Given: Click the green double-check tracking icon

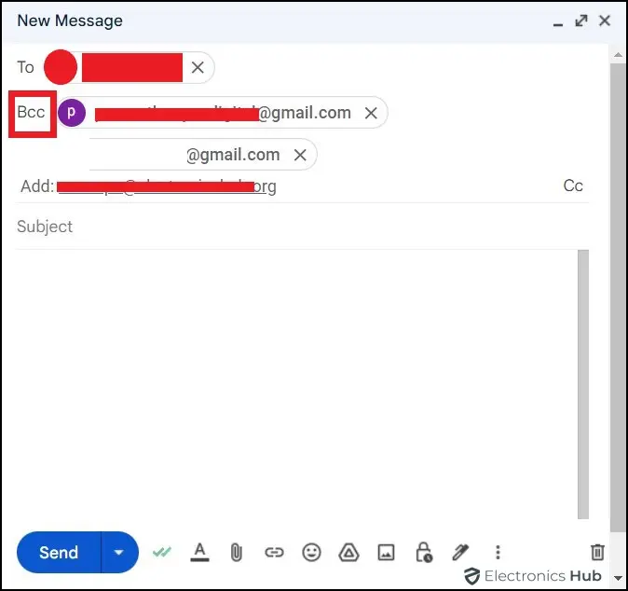Looking at the screenshot, I should (x=162, y=552).
